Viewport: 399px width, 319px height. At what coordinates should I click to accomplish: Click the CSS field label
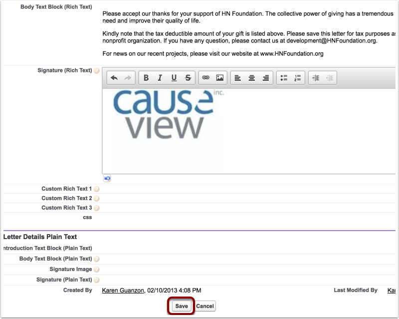tap(87, 217)
